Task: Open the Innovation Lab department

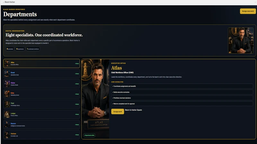Action: [x=41, y=135]
